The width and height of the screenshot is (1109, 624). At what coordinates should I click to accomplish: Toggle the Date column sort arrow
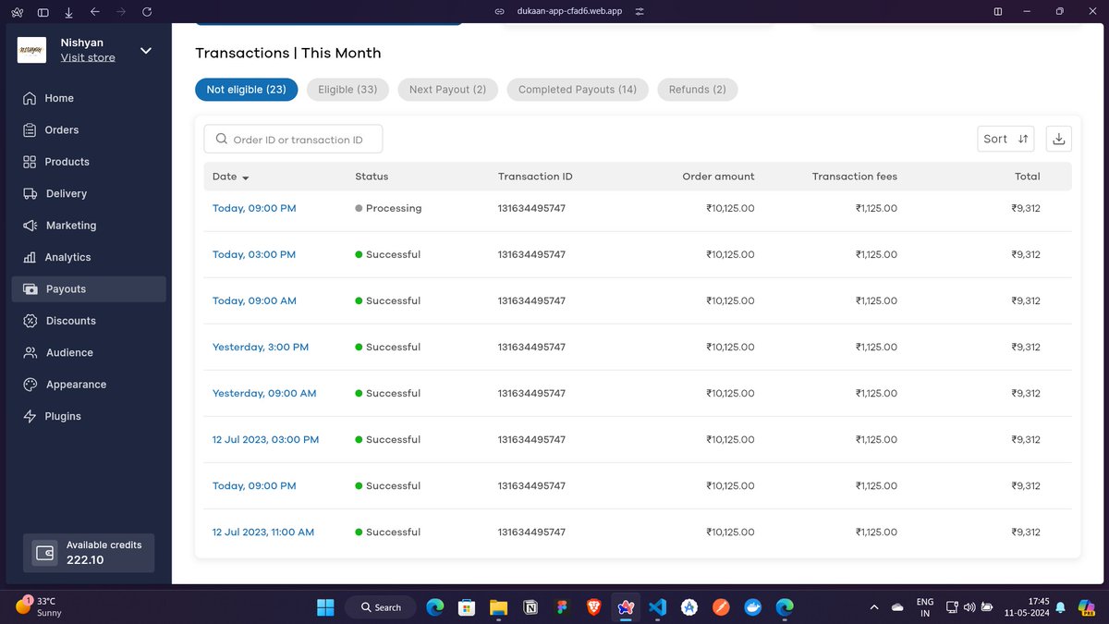coord(246,177)
